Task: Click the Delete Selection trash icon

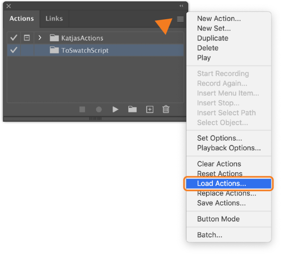Action: [x=166, y=110]
